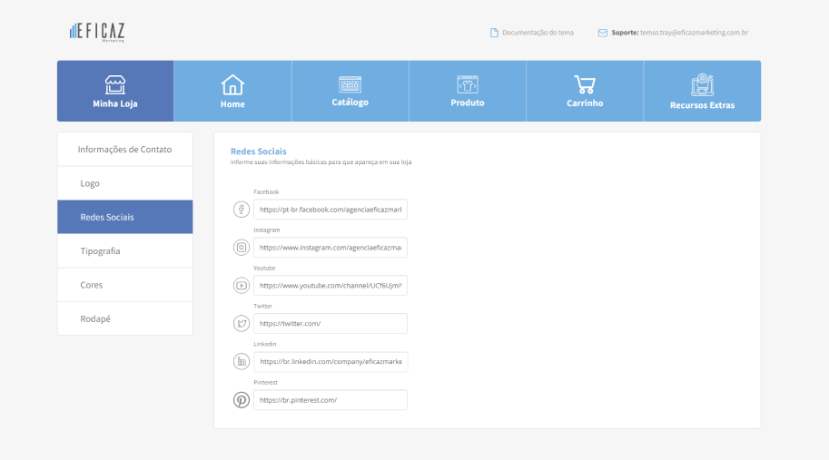The image size is (829, 460).
Task: Open the Minha Loja tab
Action: tap(115, 91)
